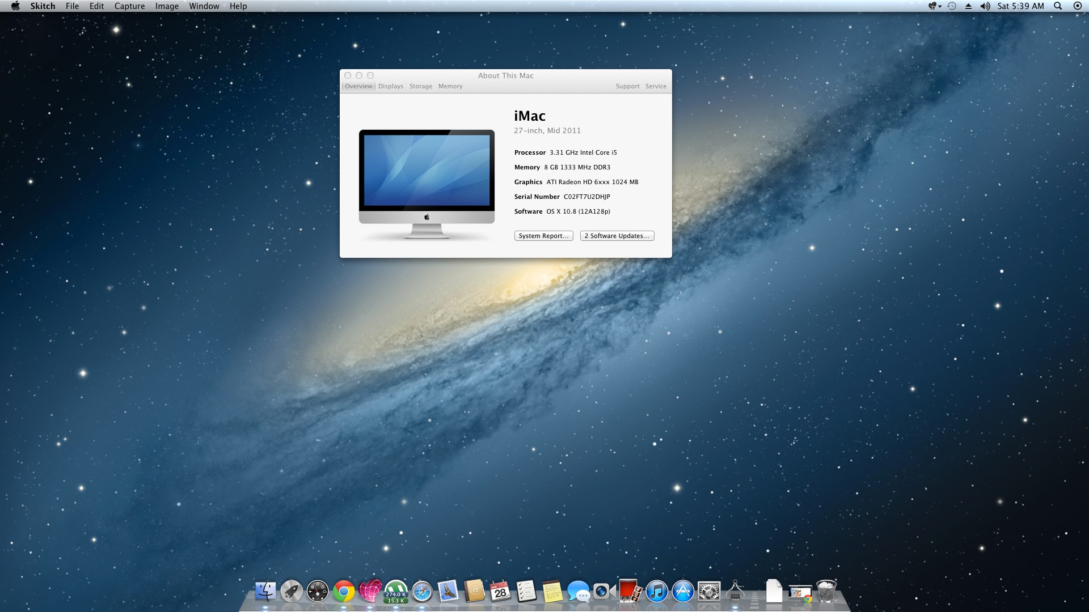Open Calendar icon showing 28
The width and height of the screenshot is (1089, 612).
500,592
